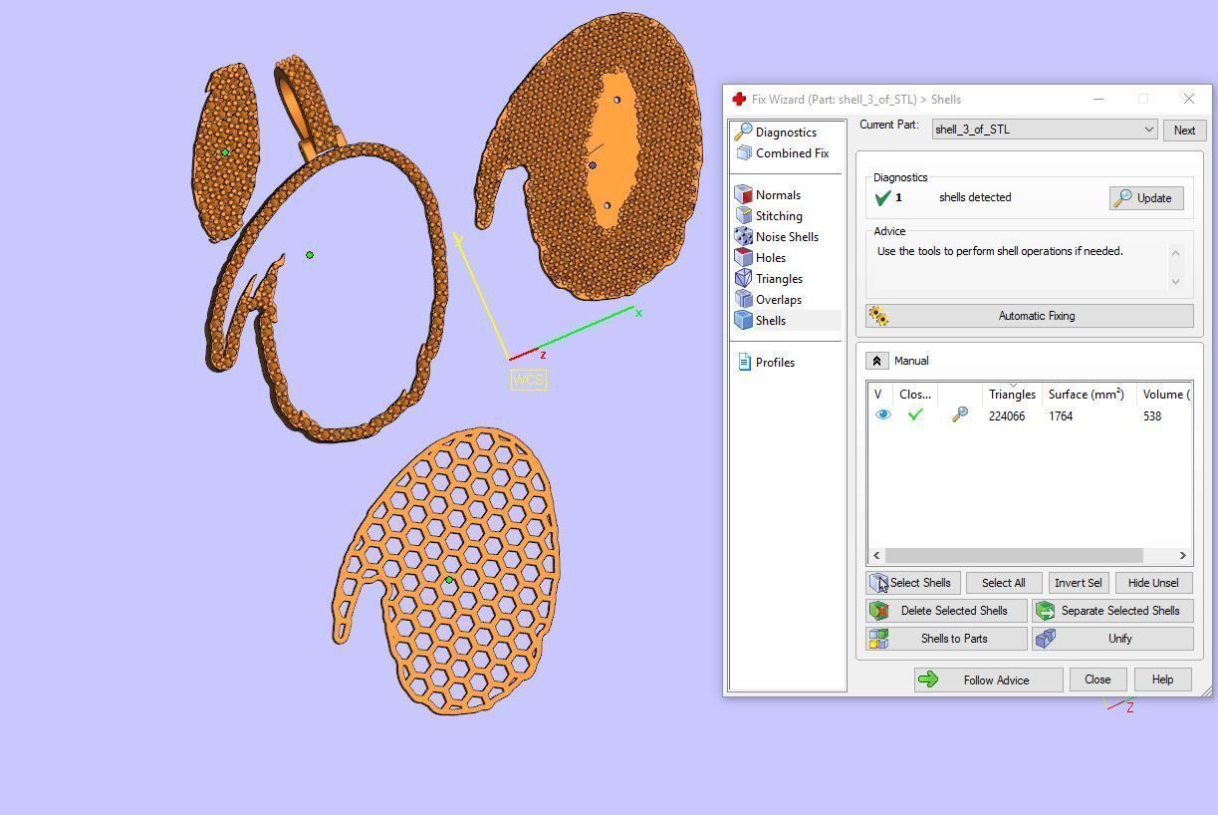Click the Stitching icon in sidebar
This screenshot has width=1218, height=815.
(x=743, y=215)
